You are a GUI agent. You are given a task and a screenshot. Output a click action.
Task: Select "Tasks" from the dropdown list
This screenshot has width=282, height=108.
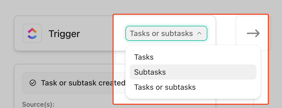point(144,57)
